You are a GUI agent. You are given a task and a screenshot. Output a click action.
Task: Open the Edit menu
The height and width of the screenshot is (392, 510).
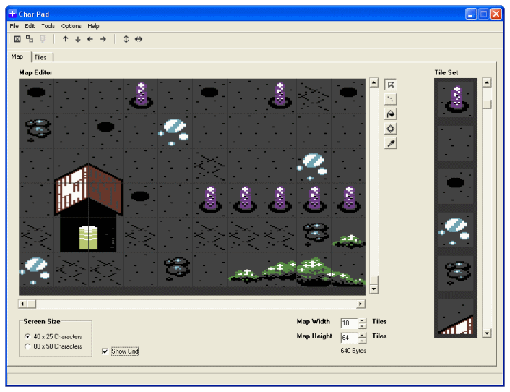click(x=30, y=26)
